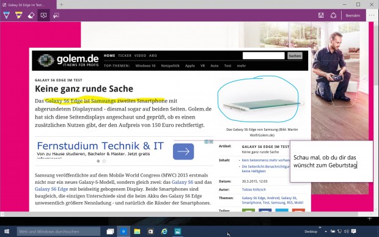Click the golem.de logo
The height and width of the screenshot is (237, 379).
coord(68,60)
